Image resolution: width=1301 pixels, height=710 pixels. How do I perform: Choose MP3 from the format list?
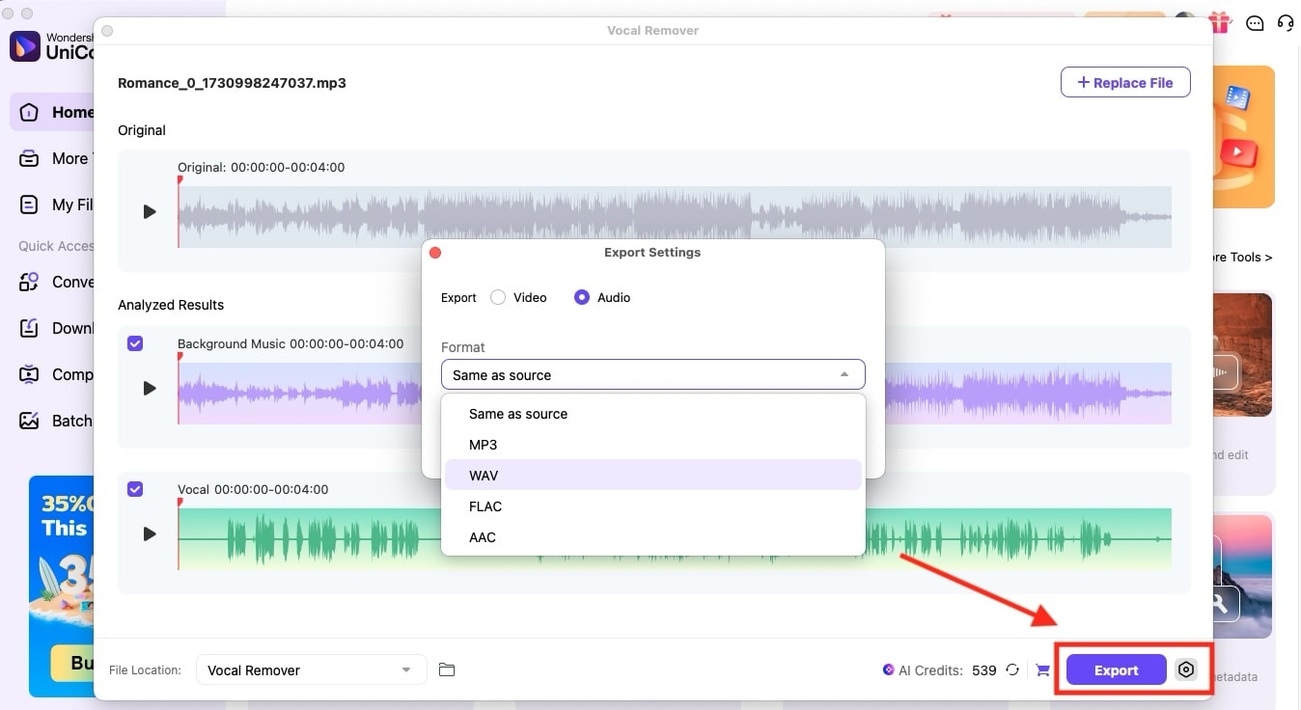(652, 445)
